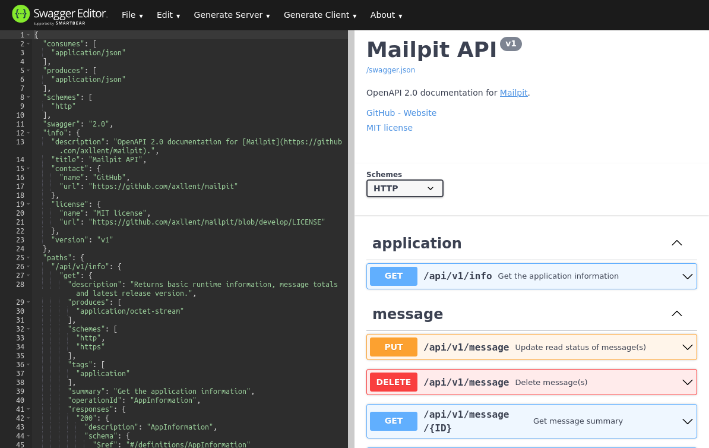Click the editor and preview split divider

click(351, 239)
